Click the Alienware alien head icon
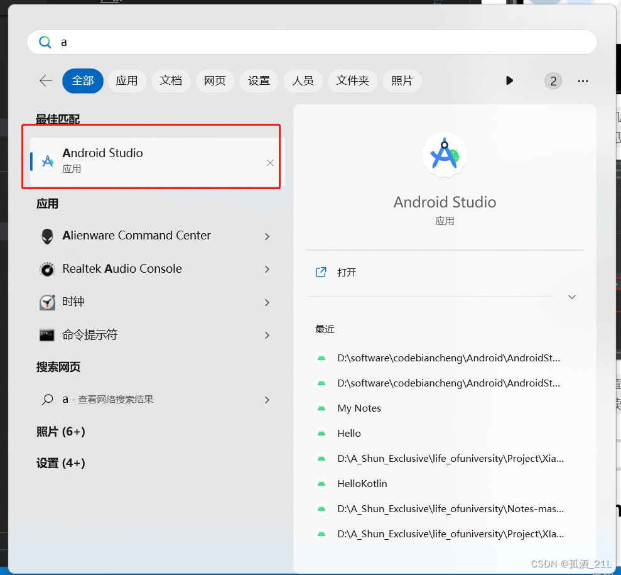The image size is (621, 575). tap(48, 236)
